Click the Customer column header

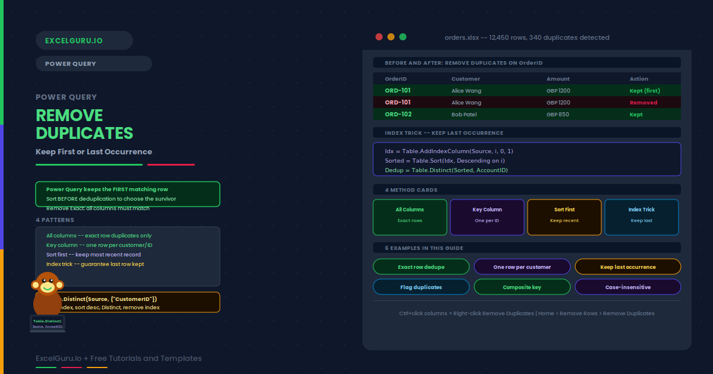pyautogui.click(x=466, y=78)
